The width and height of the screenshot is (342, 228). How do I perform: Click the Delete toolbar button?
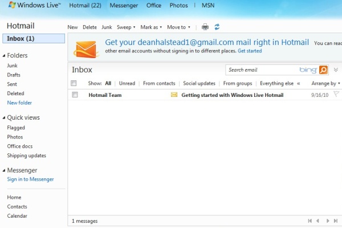point(89,27)
